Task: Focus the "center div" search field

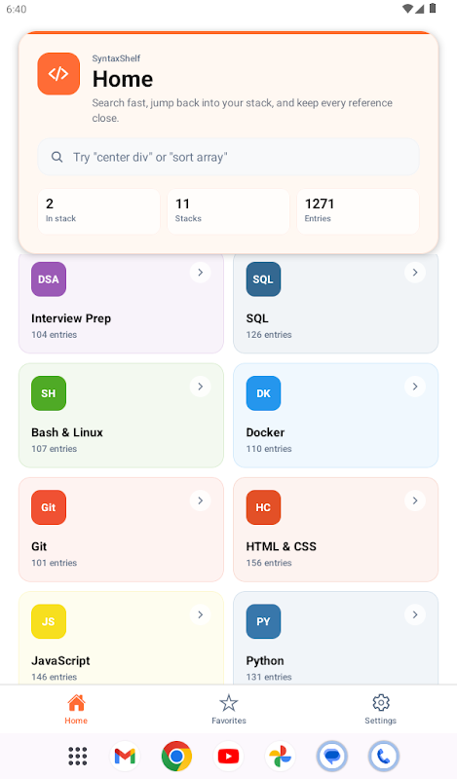Action: pos(228,157)
